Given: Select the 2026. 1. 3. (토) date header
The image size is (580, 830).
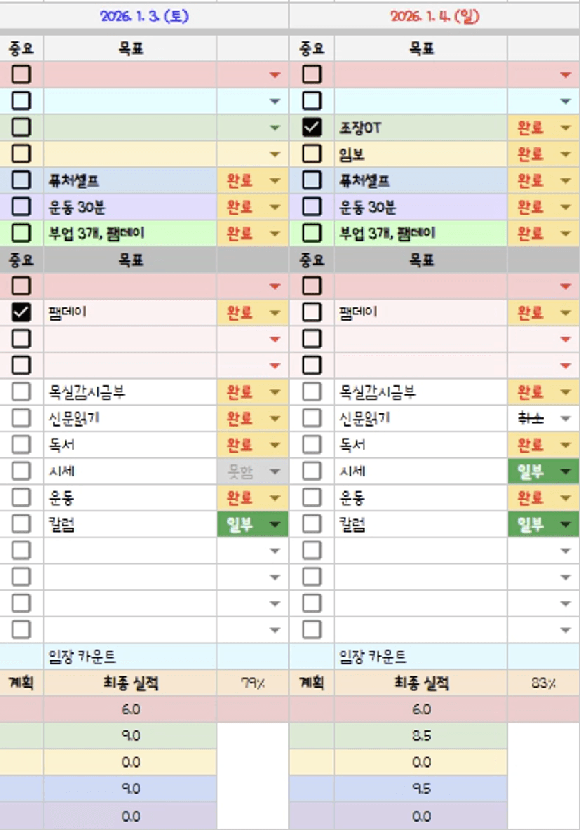Looking at the screenshot, I should 144,15.
